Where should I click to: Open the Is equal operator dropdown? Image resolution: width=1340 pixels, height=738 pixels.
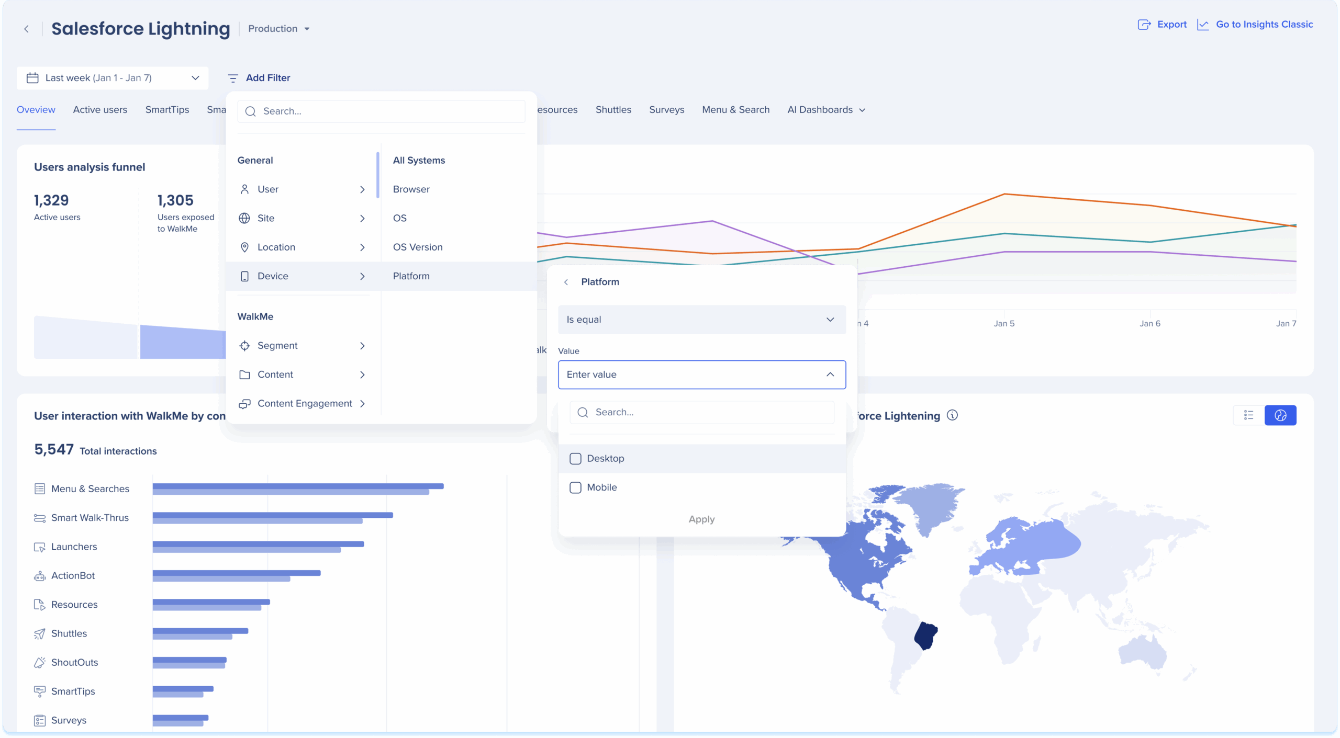tap(701, 320)
